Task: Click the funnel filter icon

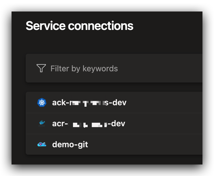Action: (41, 68)
